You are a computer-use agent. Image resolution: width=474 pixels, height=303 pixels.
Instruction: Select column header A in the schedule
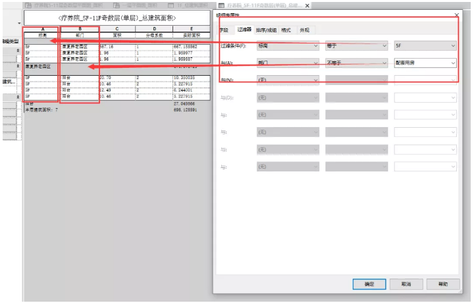(x=43, y=29)
